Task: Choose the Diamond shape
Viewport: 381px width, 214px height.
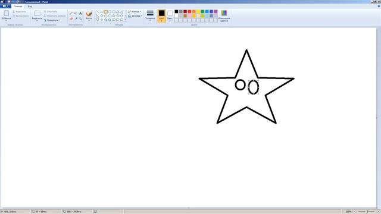Action: point(102,16)
